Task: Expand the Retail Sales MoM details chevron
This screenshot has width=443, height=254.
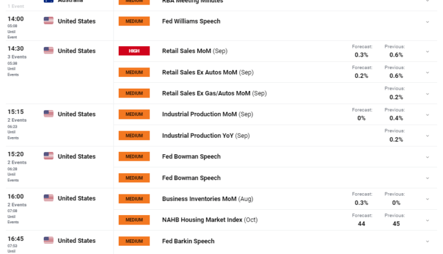Action: (427, 51)
